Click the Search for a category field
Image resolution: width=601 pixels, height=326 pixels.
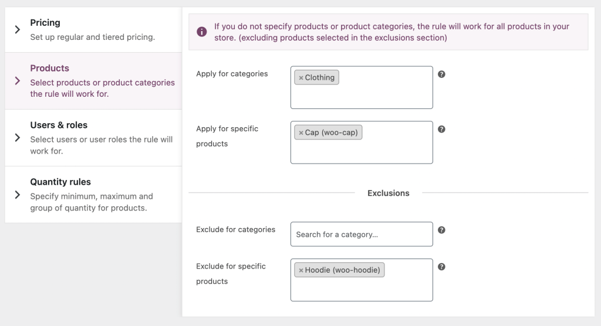point(362,235)
